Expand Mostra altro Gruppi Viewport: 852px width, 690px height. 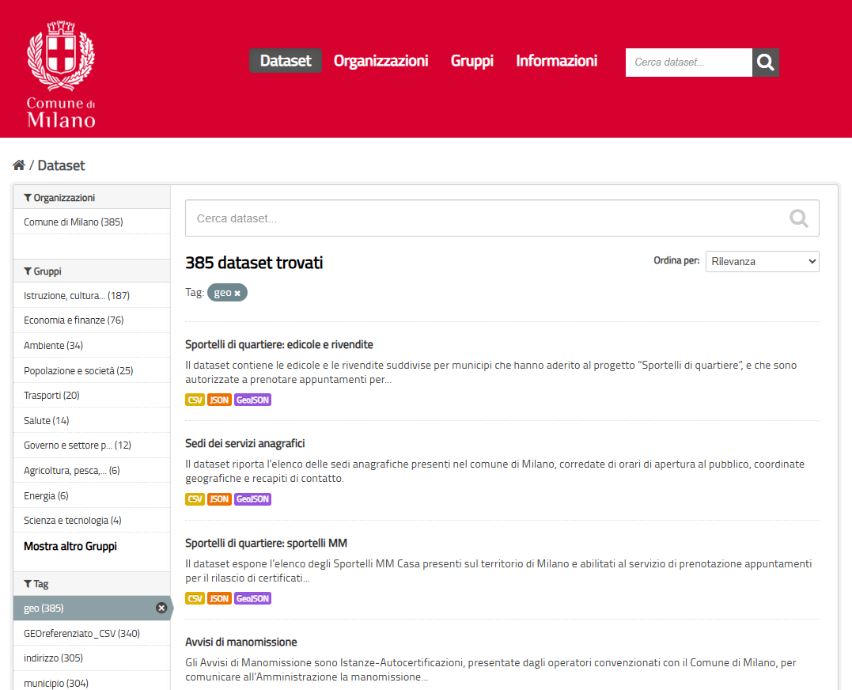pyautogui.click(x=70, y=547)
